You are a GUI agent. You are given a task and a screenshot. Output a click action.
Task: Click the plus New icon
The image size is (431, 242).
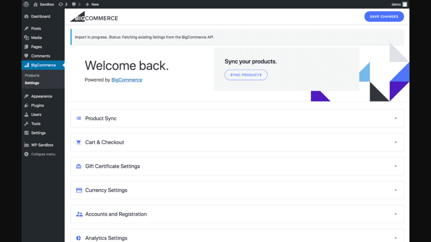coord(87,4)
